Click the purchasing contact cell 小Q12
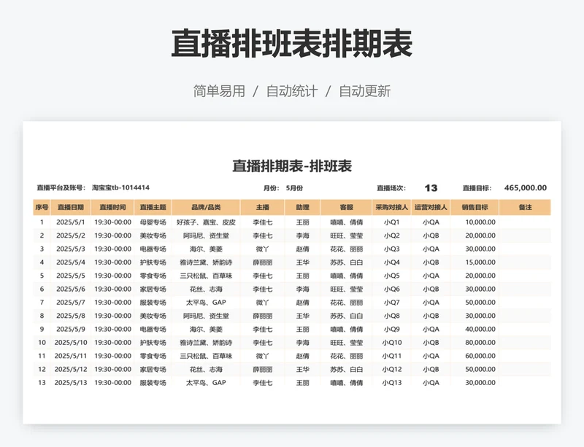The image size is (584, 447). [391, 370]
